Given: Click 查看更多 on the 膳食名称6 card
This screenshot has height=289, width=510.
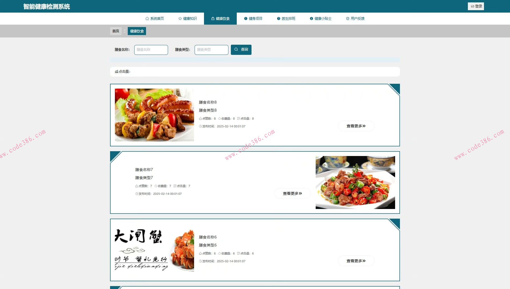Looking at the screenshot, I should click(356, 261).
